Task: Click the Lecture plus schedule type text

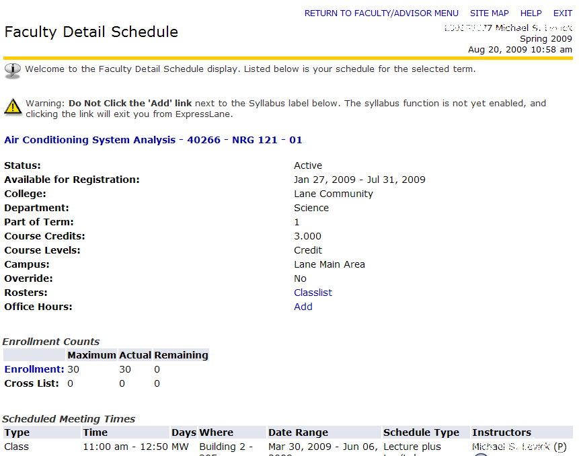Action: 412,446
